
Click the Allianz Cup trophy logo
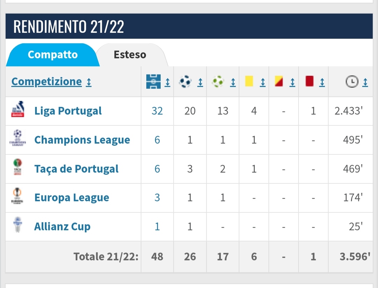(17, 224)
